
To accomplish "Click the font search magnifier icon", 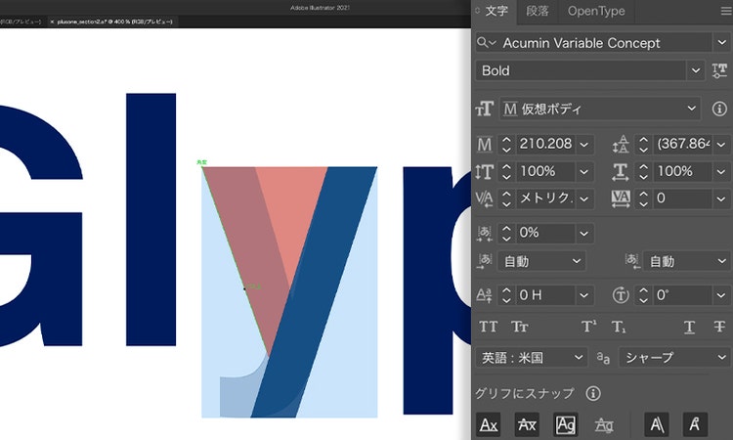I will [x=485, y=43].
